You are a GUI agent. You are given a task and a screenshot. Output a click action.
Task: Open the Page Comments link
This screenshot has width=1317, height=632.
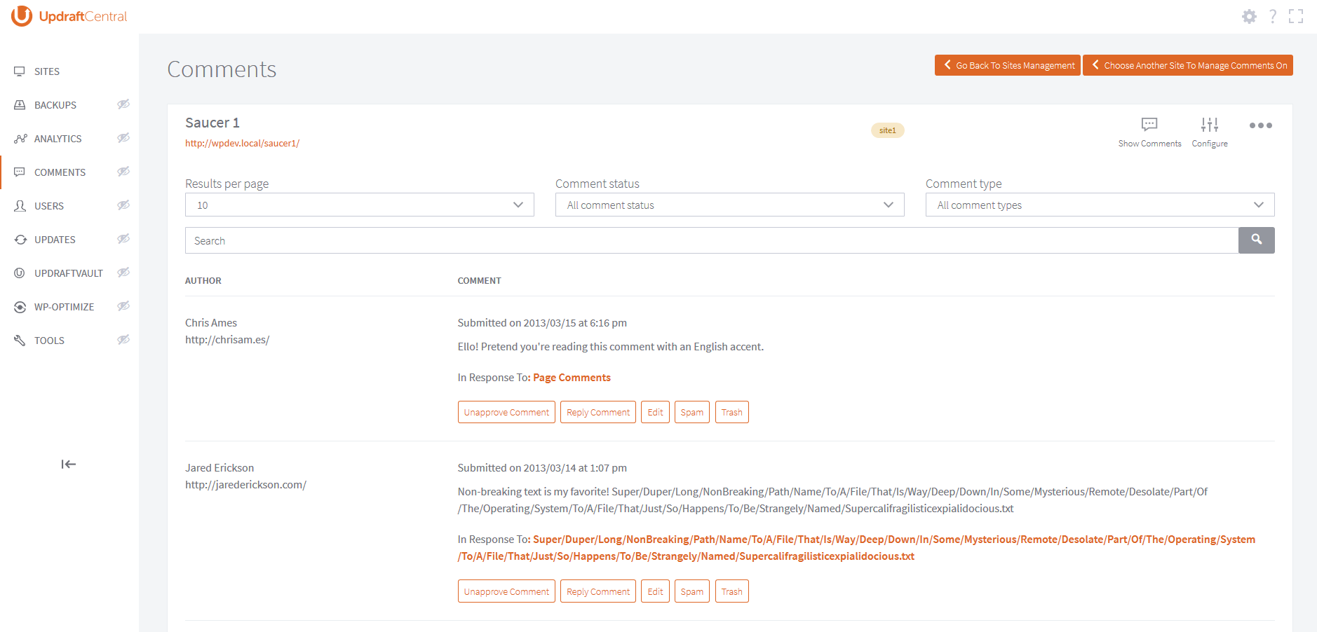click(x=572, y=378)
